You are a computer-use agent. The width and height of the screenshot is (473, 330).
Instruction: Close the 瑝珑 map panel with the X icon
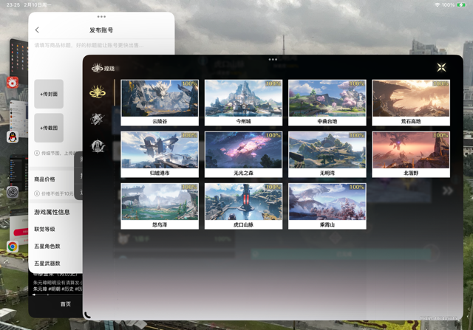coord(441,67)
